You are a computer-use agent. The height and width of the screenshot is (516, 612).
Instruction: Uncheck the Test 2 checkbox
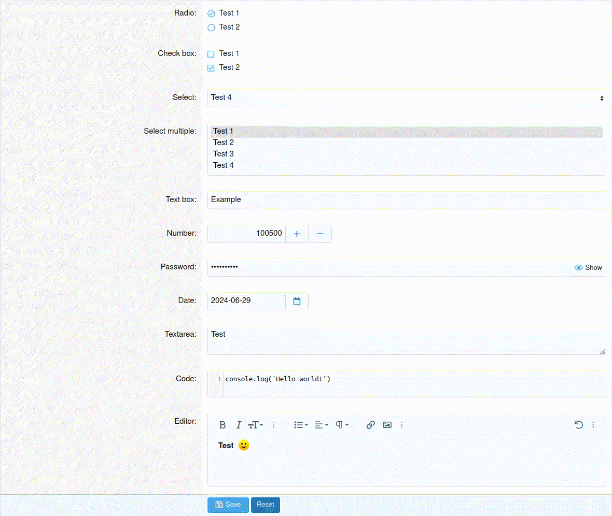point(211,68)
